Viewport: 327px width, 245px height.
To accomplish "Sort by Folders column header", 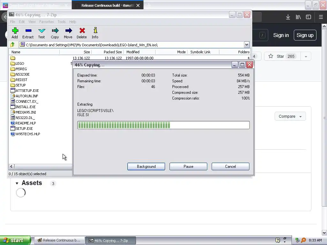I will coord(235,52).
